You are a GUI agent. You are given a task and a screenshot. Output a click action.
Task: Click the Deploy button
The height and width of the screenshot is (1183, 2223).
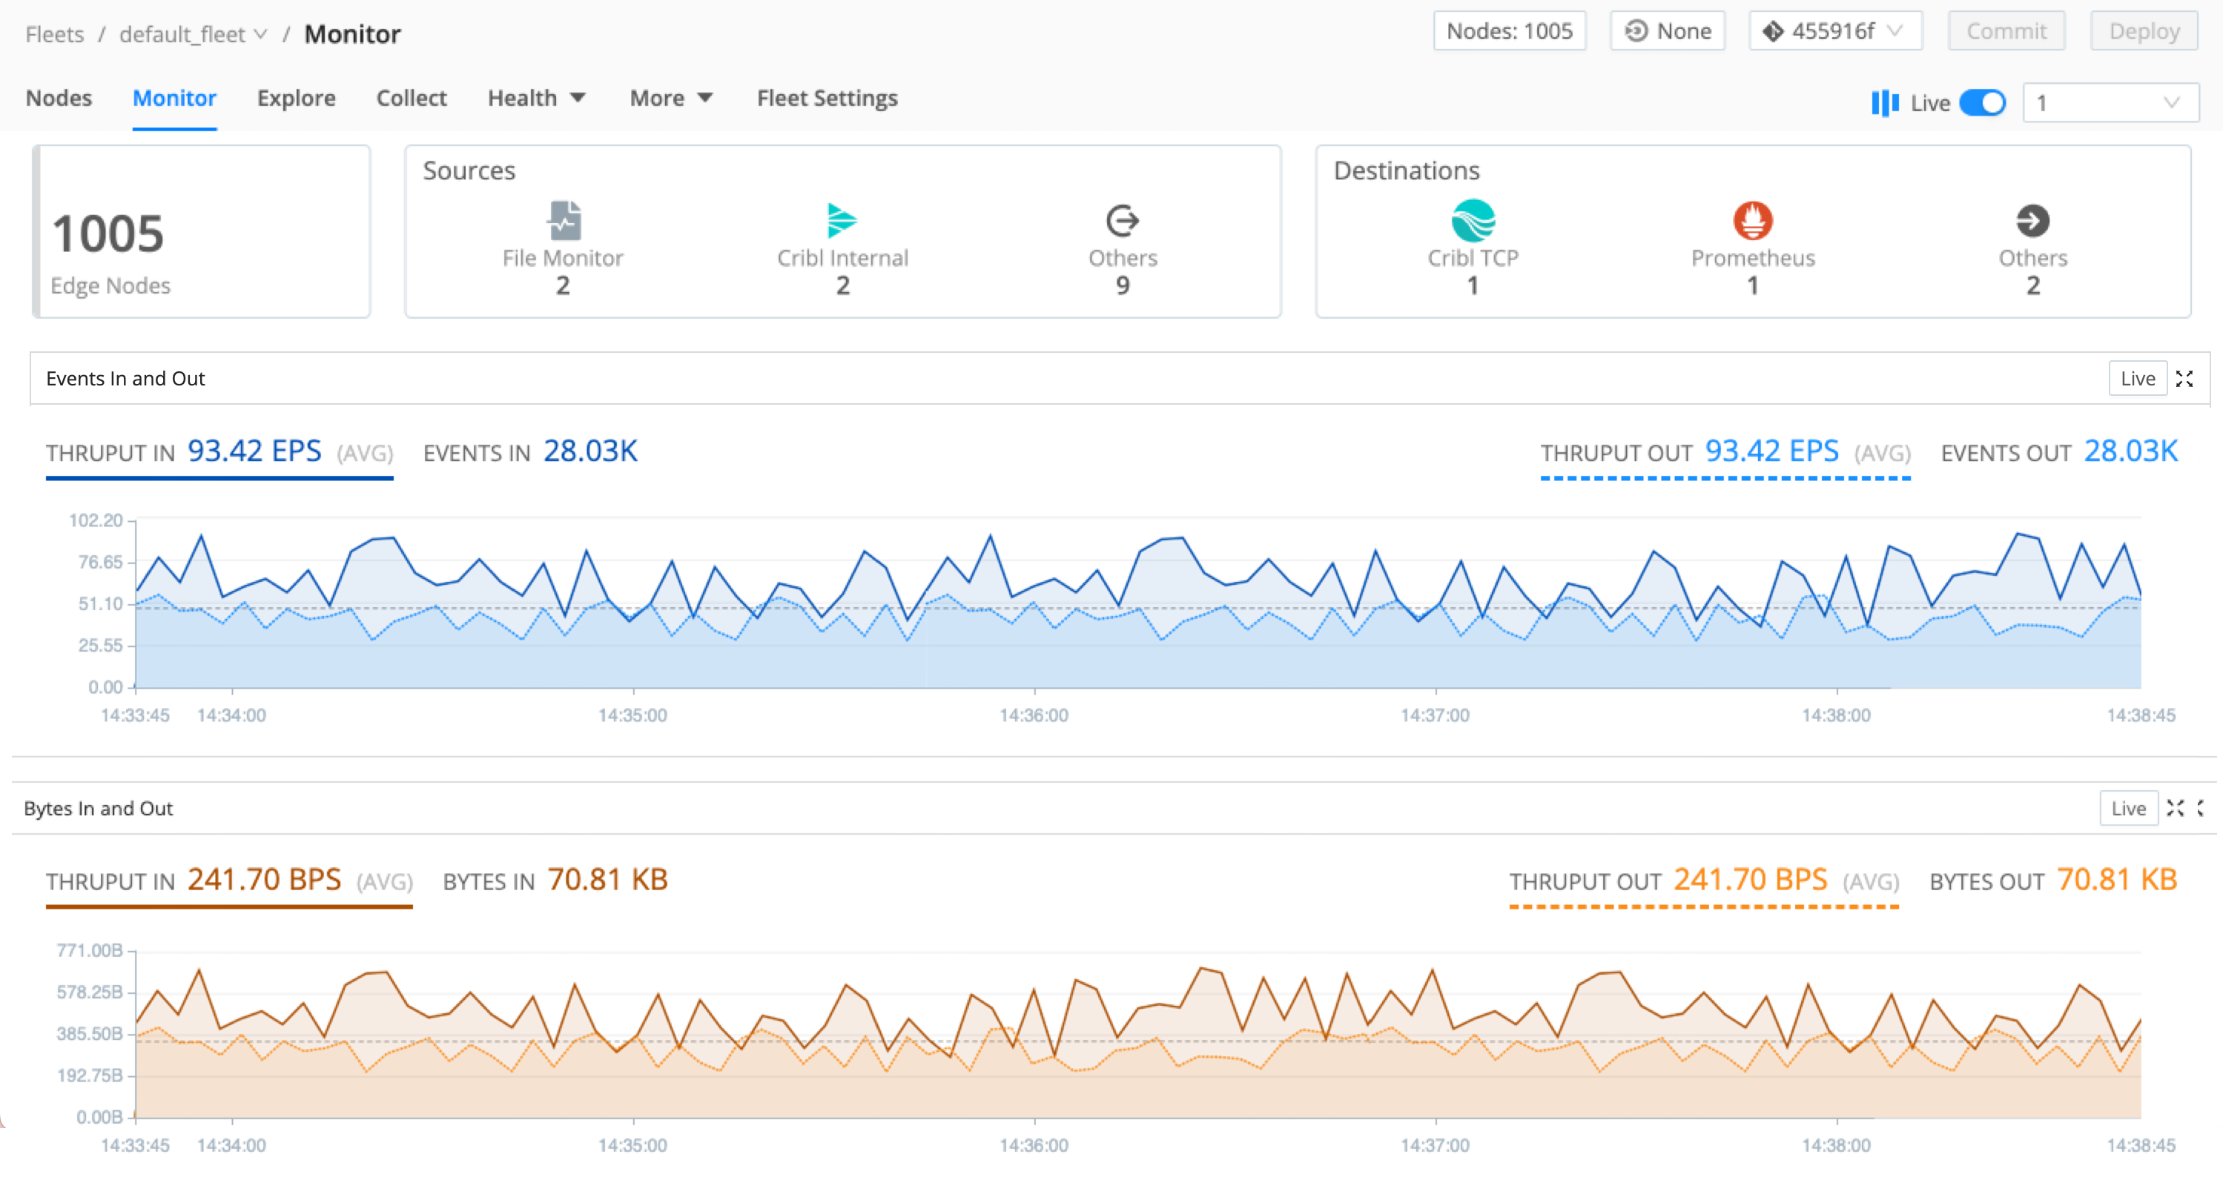click(x=2144, y=30)
